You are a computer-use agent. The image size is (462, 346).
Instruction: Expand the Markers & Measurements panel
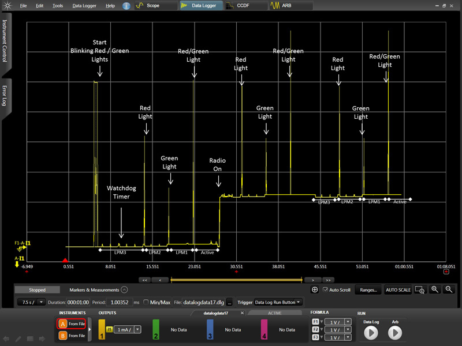coord(124,289)
